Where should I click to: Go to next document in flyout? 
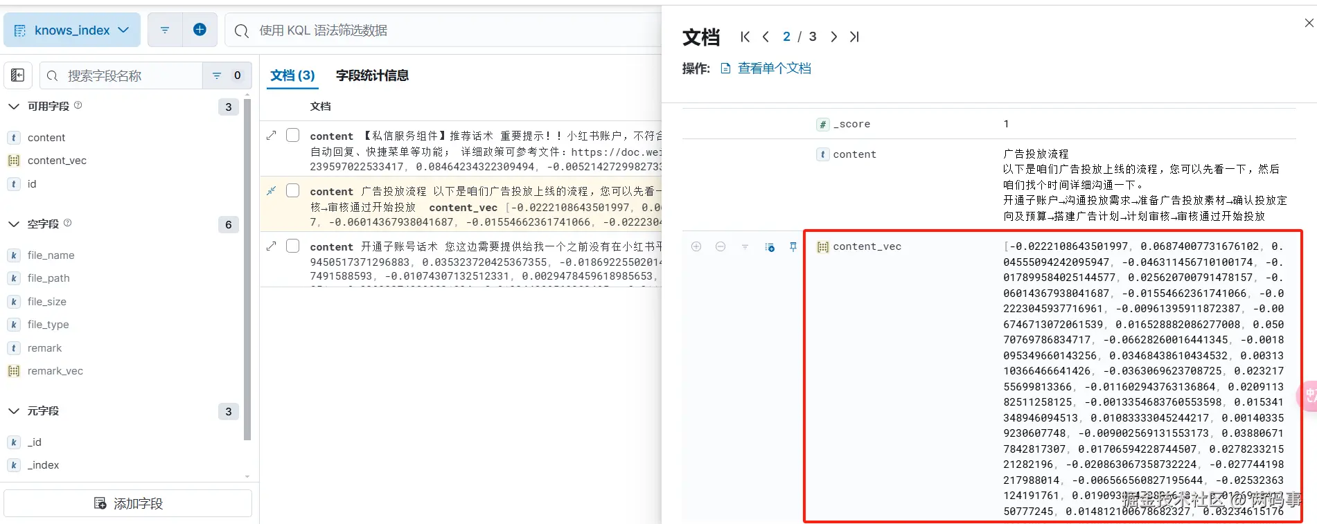click(833, 37)
